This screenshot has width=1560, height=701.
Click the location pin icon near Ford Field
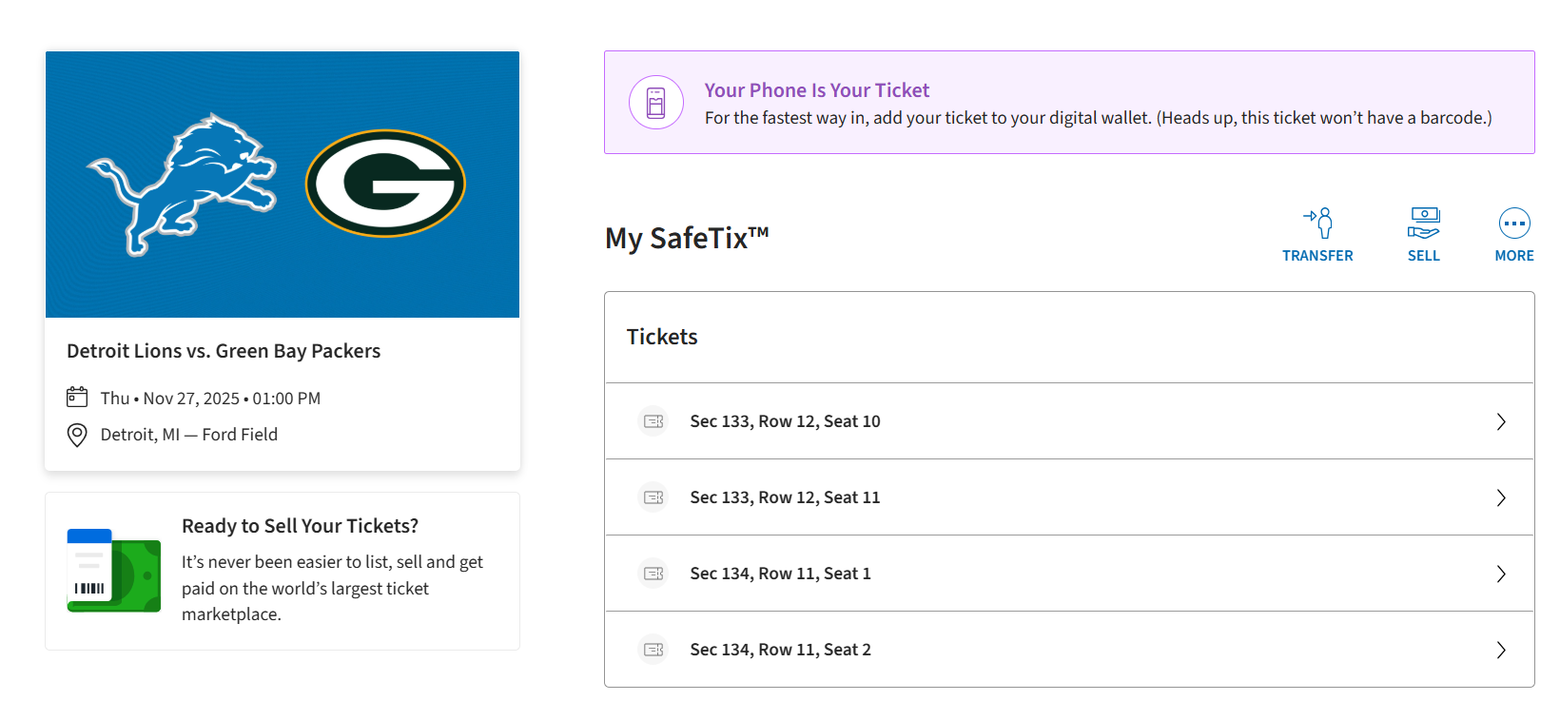(x=77, y=435)
